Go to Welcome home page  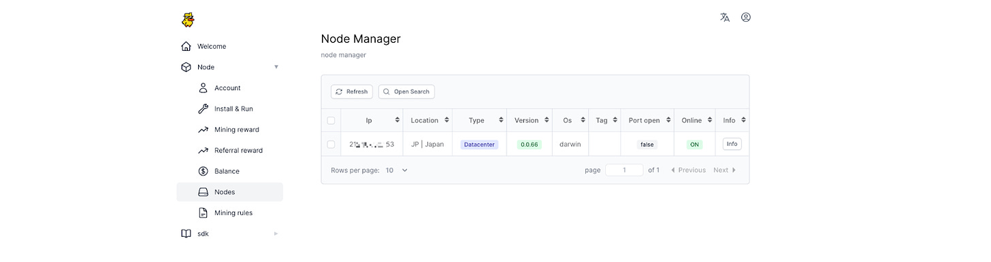[229, 46]
